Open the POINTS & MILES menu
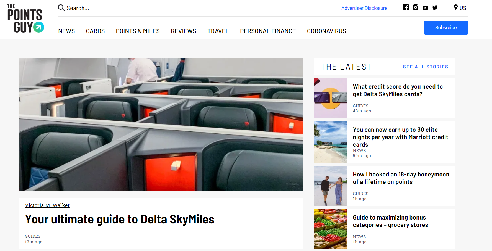Image resolution: width=492 pixels, height=251 pixels. pyautogui.click(x=138, y=31)
